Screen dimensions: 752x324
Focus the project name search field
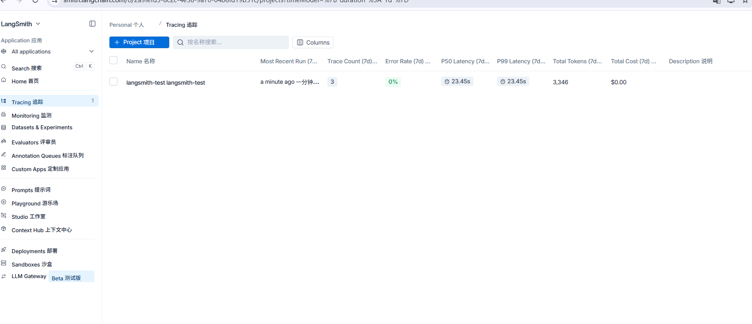coord(231,42)
